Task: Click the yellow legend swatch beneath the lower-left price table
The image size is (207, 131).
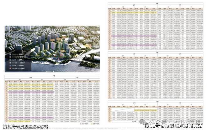Action: [x=92, y=124]
